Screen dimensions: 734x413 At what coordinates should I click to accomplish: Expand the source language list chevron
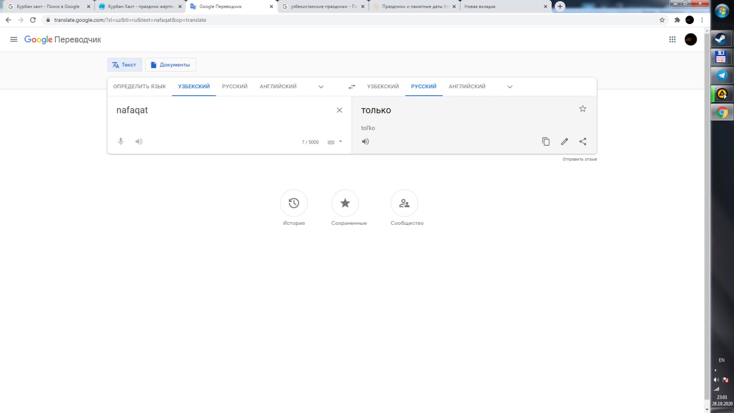click(321, 87)
